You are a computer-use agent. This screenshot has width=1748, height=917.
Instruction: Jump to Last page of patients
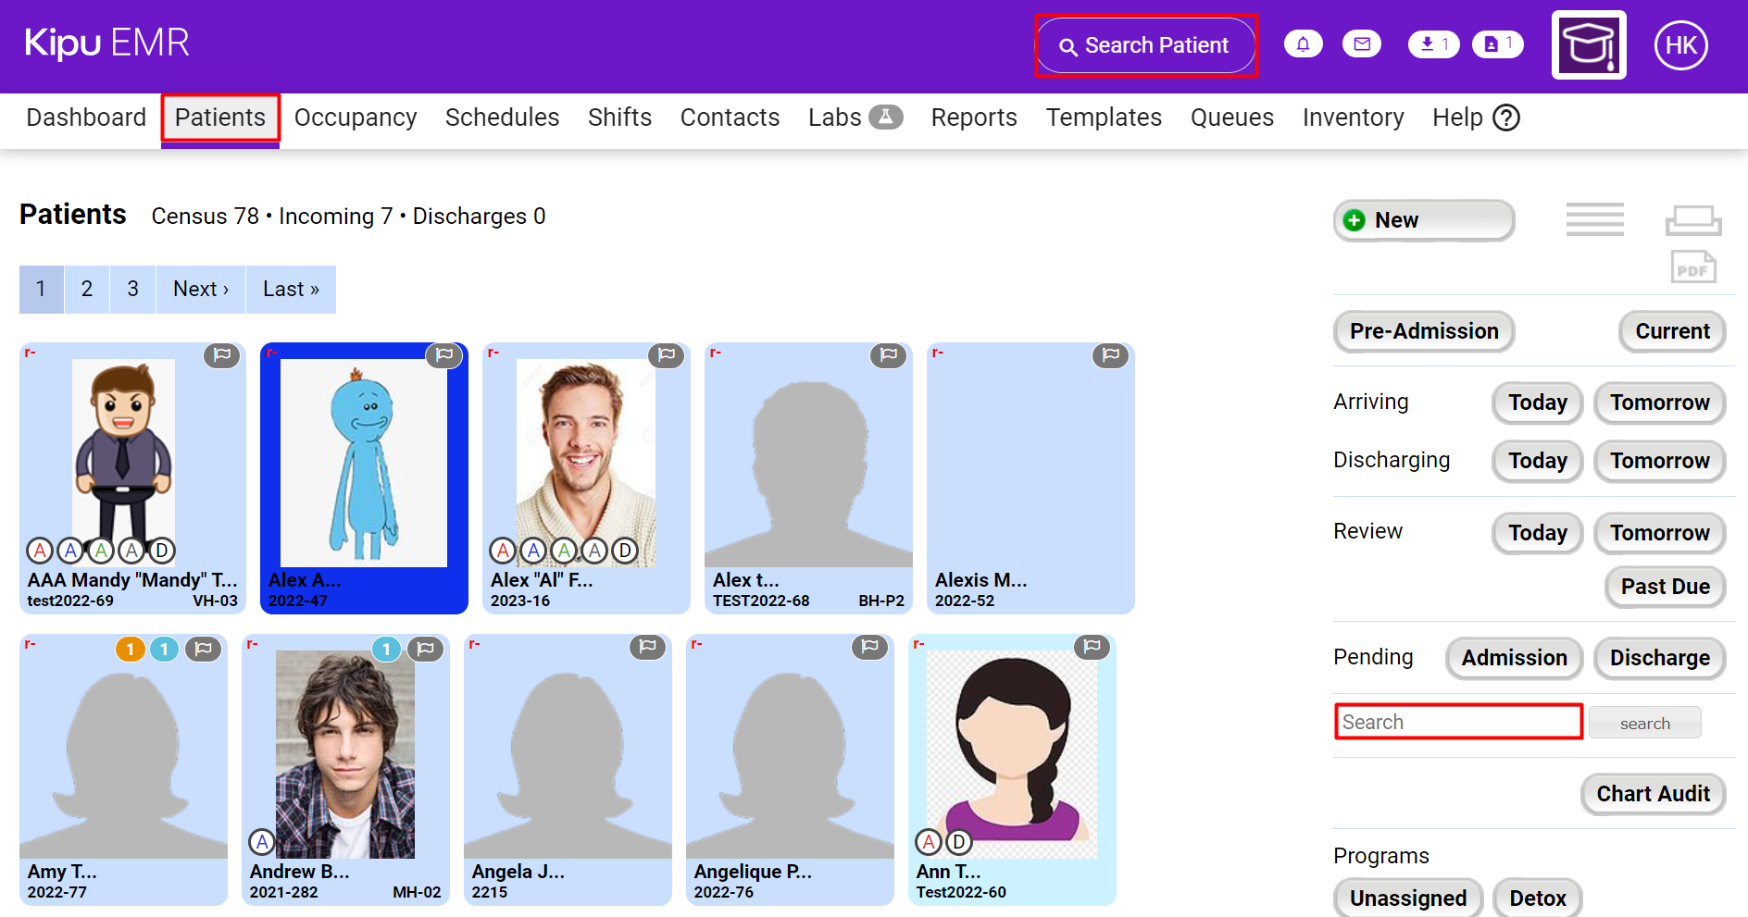pyautogui.click(x=291, y=290)
